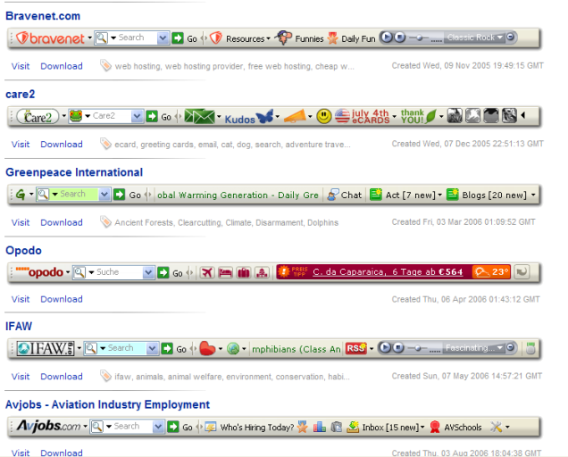Click the green Go arrow on Bravenet toolbar

click(178, 37)
